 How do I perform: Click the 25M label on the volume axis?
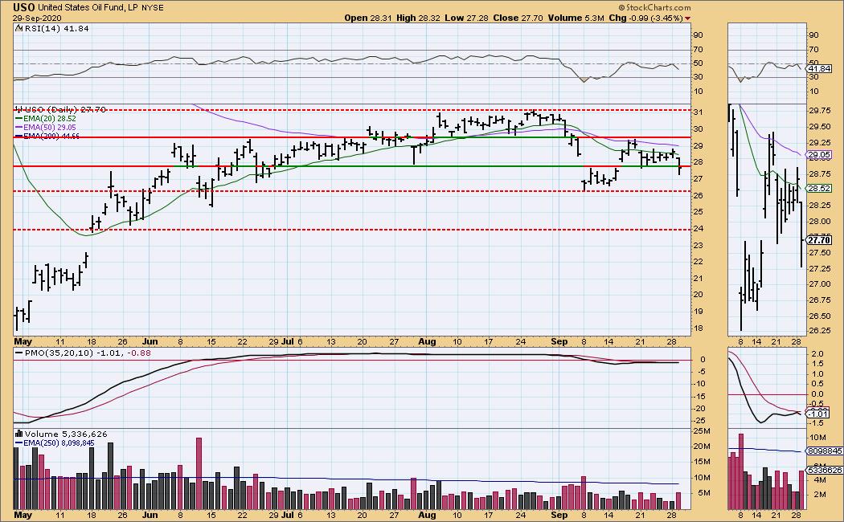pos(701,431)
